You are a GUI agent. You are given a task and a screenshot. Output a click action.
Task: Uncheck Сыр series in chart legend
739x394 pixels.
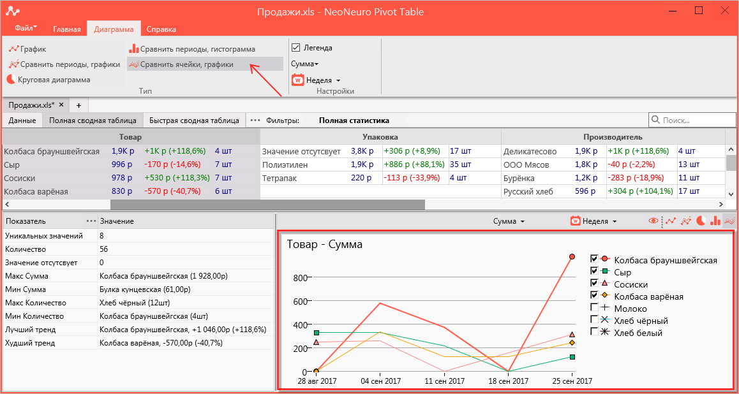point(594,271)
